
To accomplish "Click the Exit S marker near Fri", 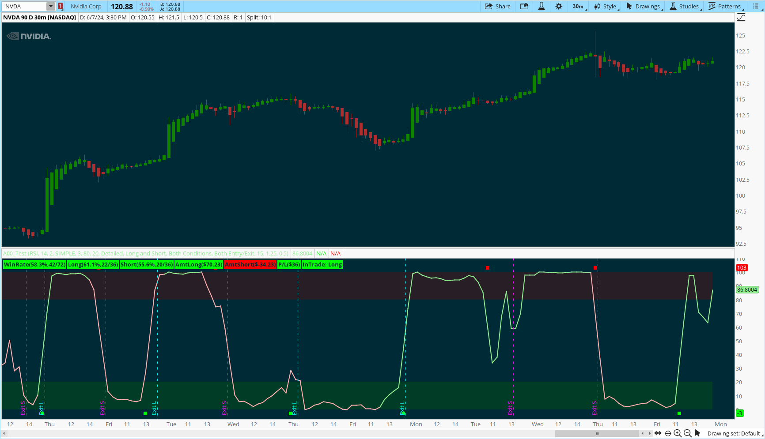I will point(102,408).
